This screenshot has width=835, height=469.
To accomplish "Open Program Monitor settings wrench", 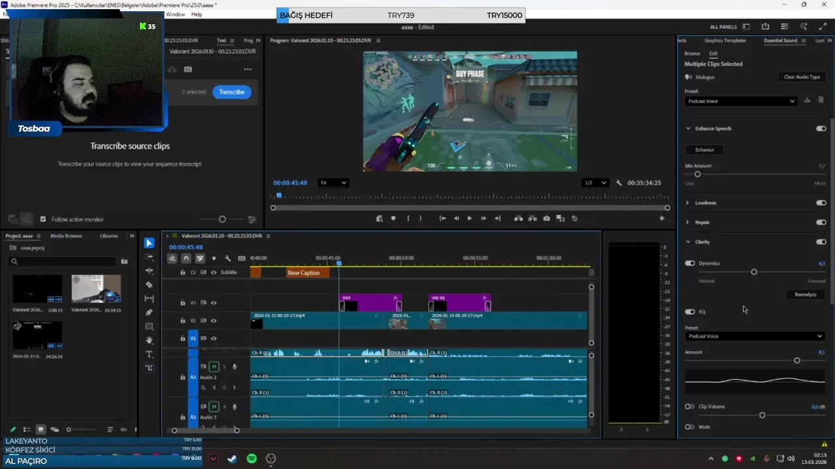I will coord(619,183).
